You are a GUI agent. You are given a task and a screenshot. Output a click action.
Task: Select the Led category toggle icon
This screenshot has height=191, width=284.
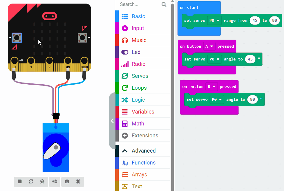pos(125,52)
